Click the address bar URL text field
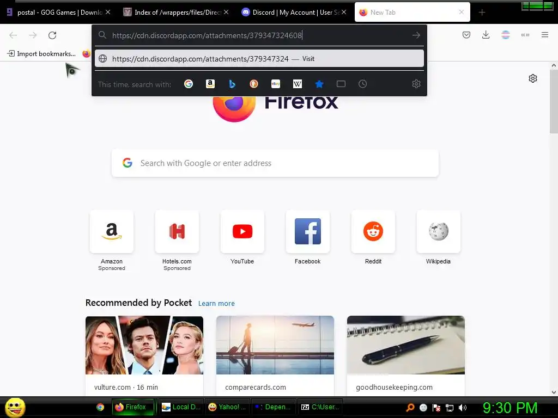Screen dimensions: 558x418 [x=260, y=35]
